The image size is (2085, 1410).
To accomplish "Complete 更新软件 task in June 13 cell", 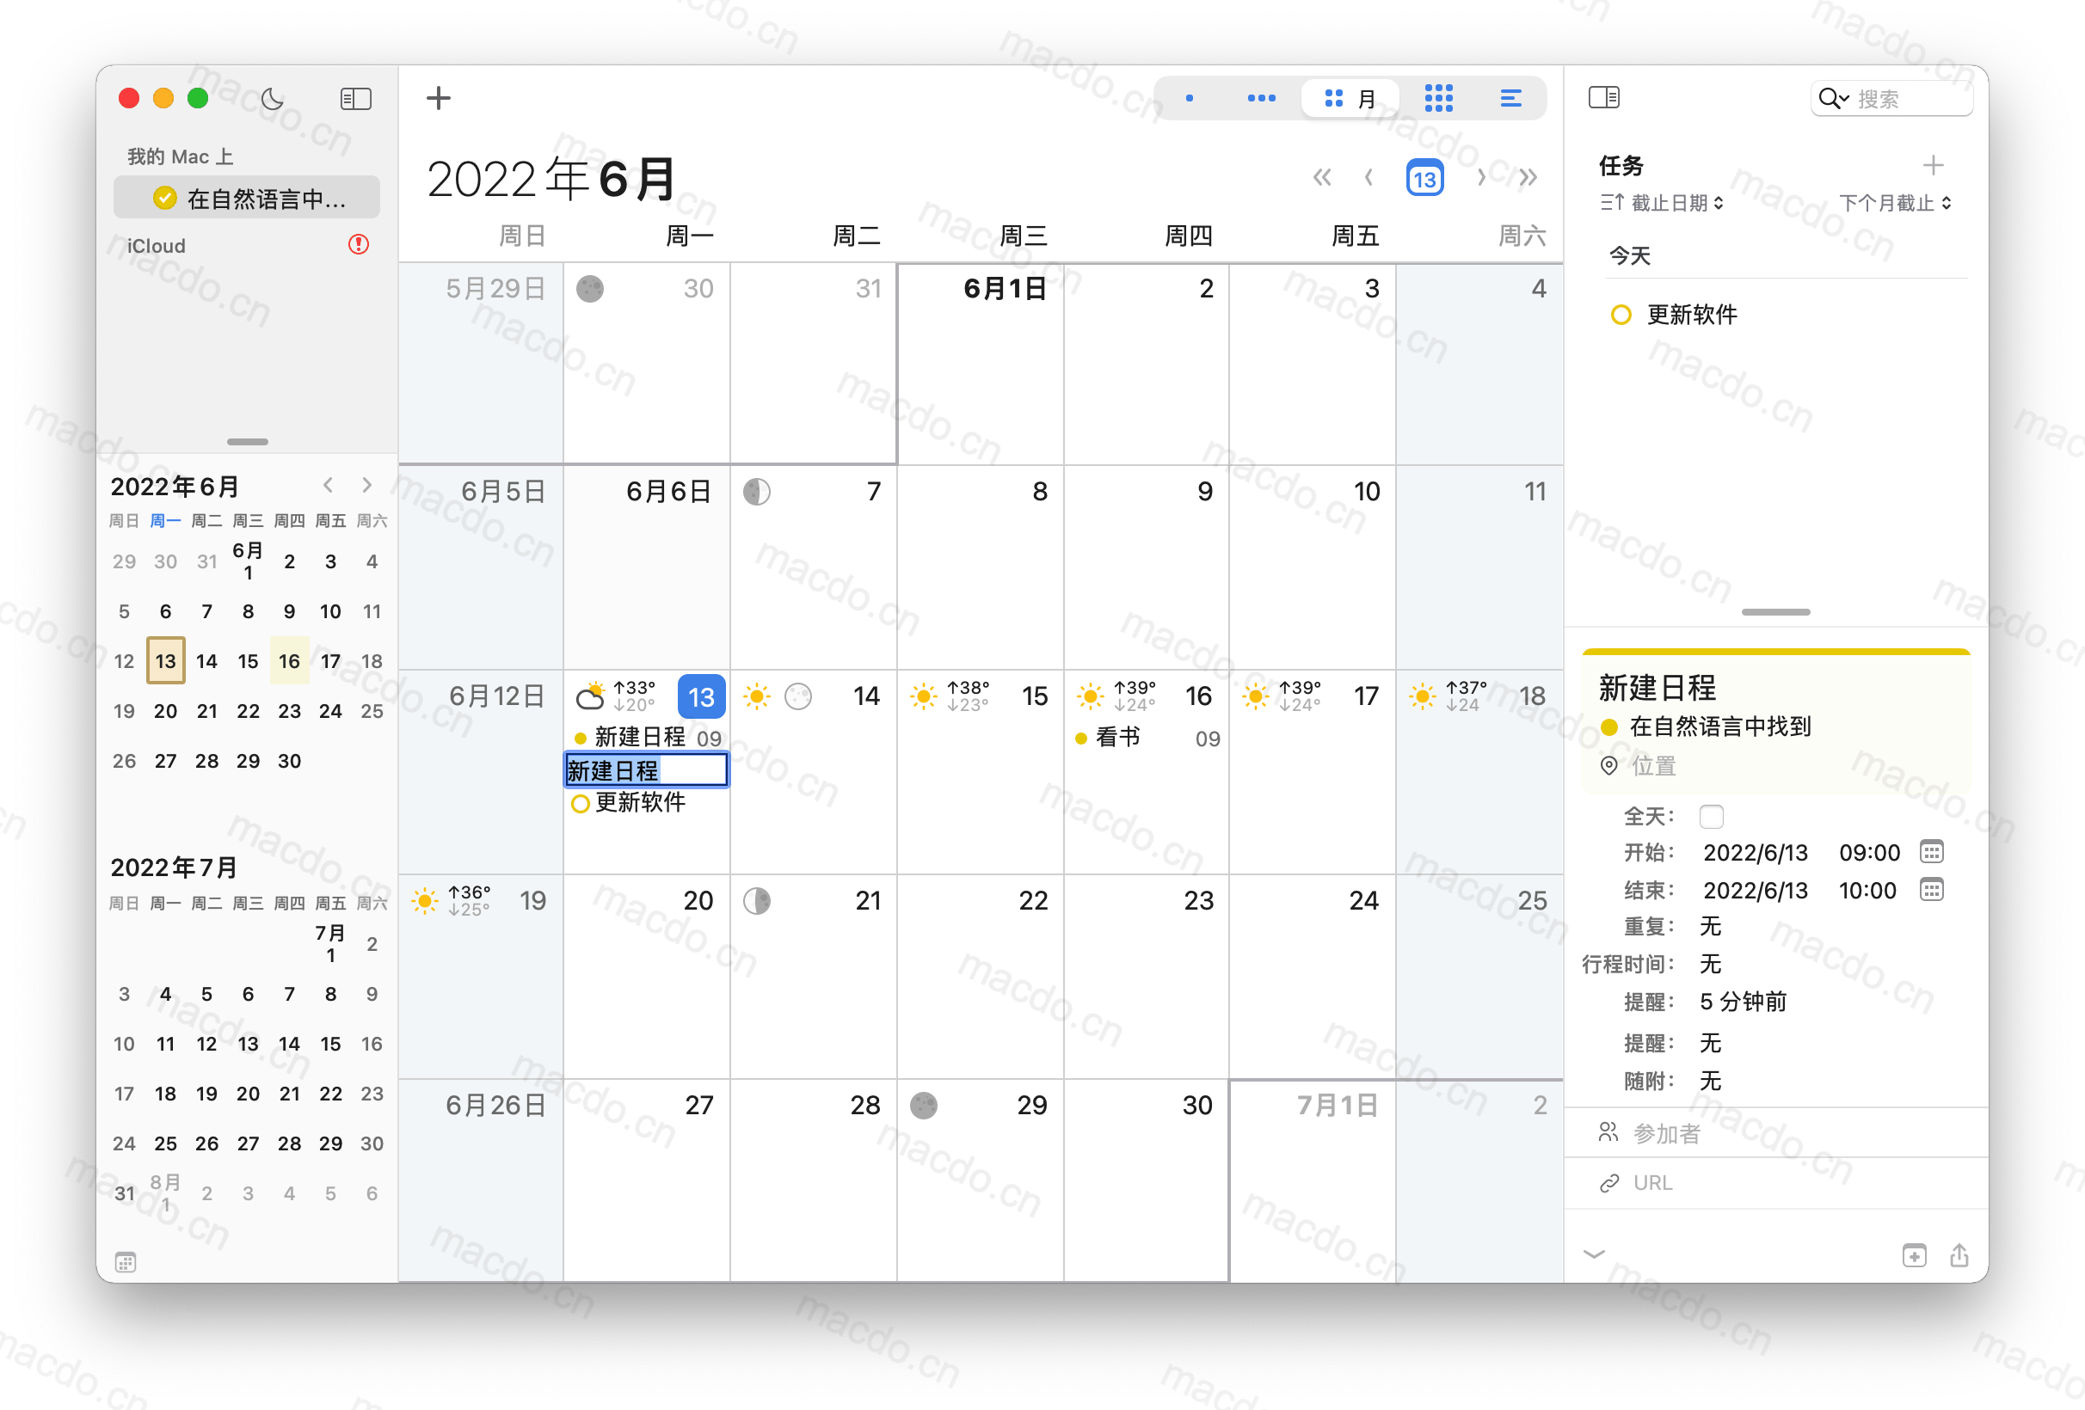I will point(580,804).
